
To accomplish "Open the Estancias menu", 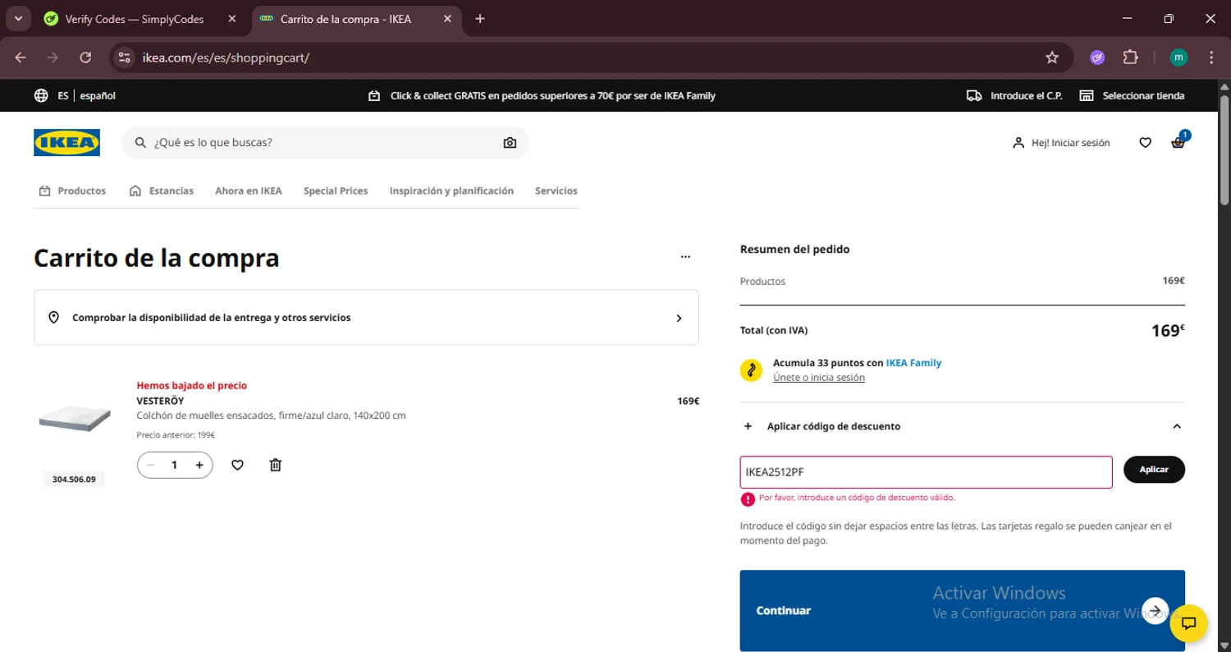I will [x=162, y=191].
